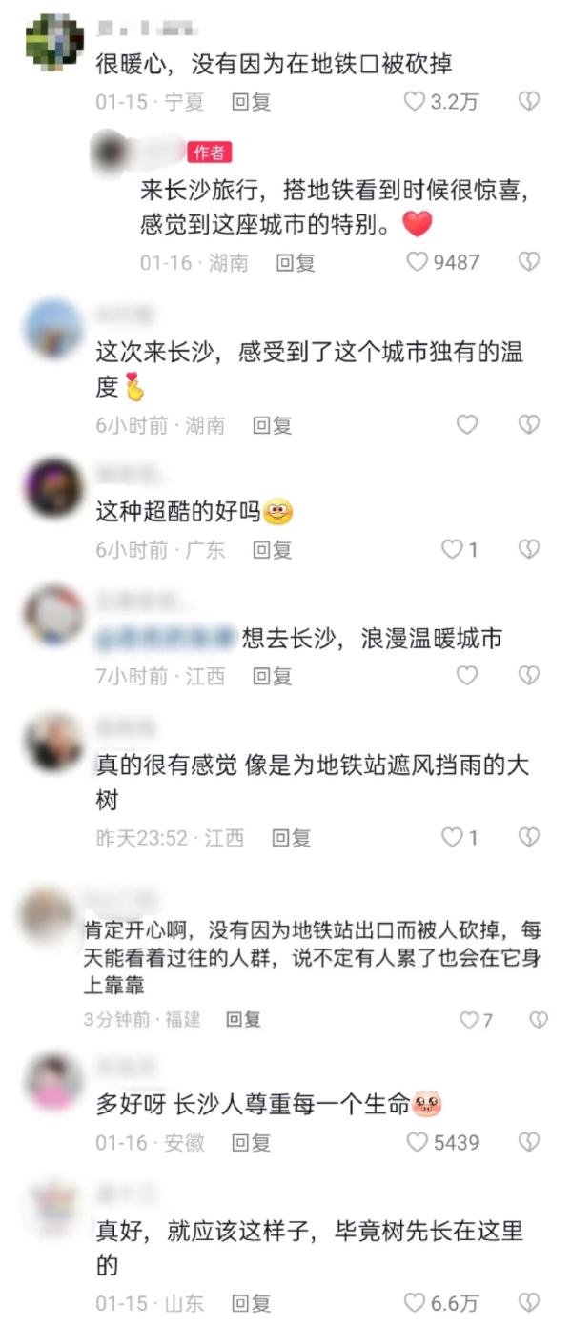Dislike the Shandong comment 毕竟树先长在这里
The width and height of the screenshot is (572, 1326).
click(529, 1302)
